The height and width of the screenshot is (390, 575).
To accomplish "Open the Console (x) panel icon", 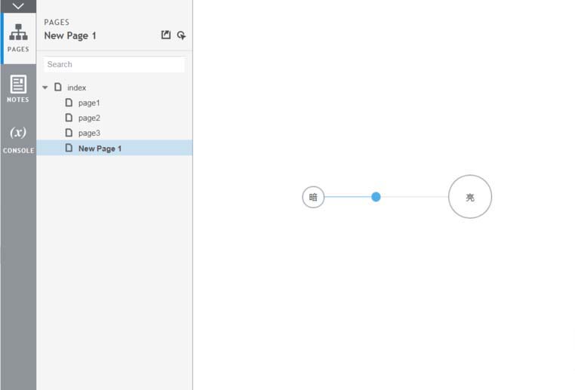I will pos(18,138).
